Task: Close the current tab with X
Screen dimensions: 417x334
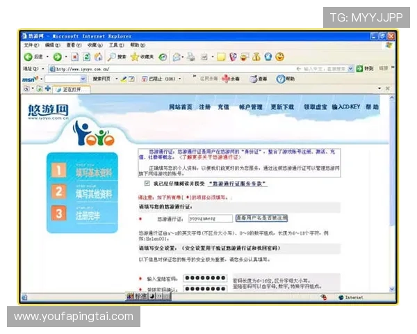Action: pos(388,88)
